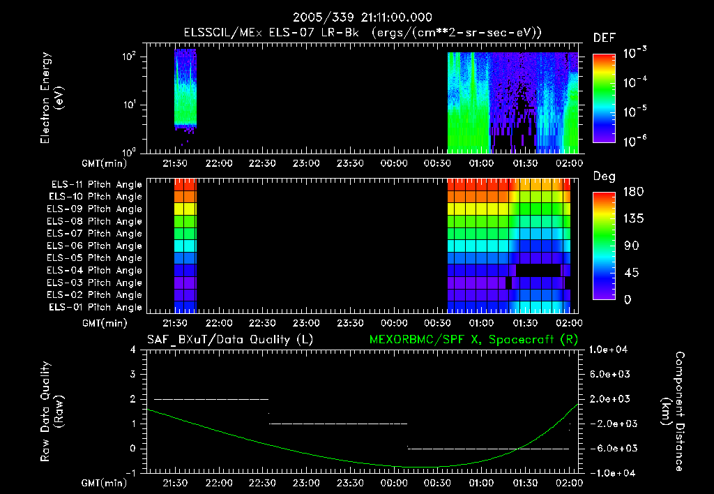This screenshot has height=494, width=714.
Task: Click the 10⁻⁶ value on the DEF scale
Action: pos(635,141)
